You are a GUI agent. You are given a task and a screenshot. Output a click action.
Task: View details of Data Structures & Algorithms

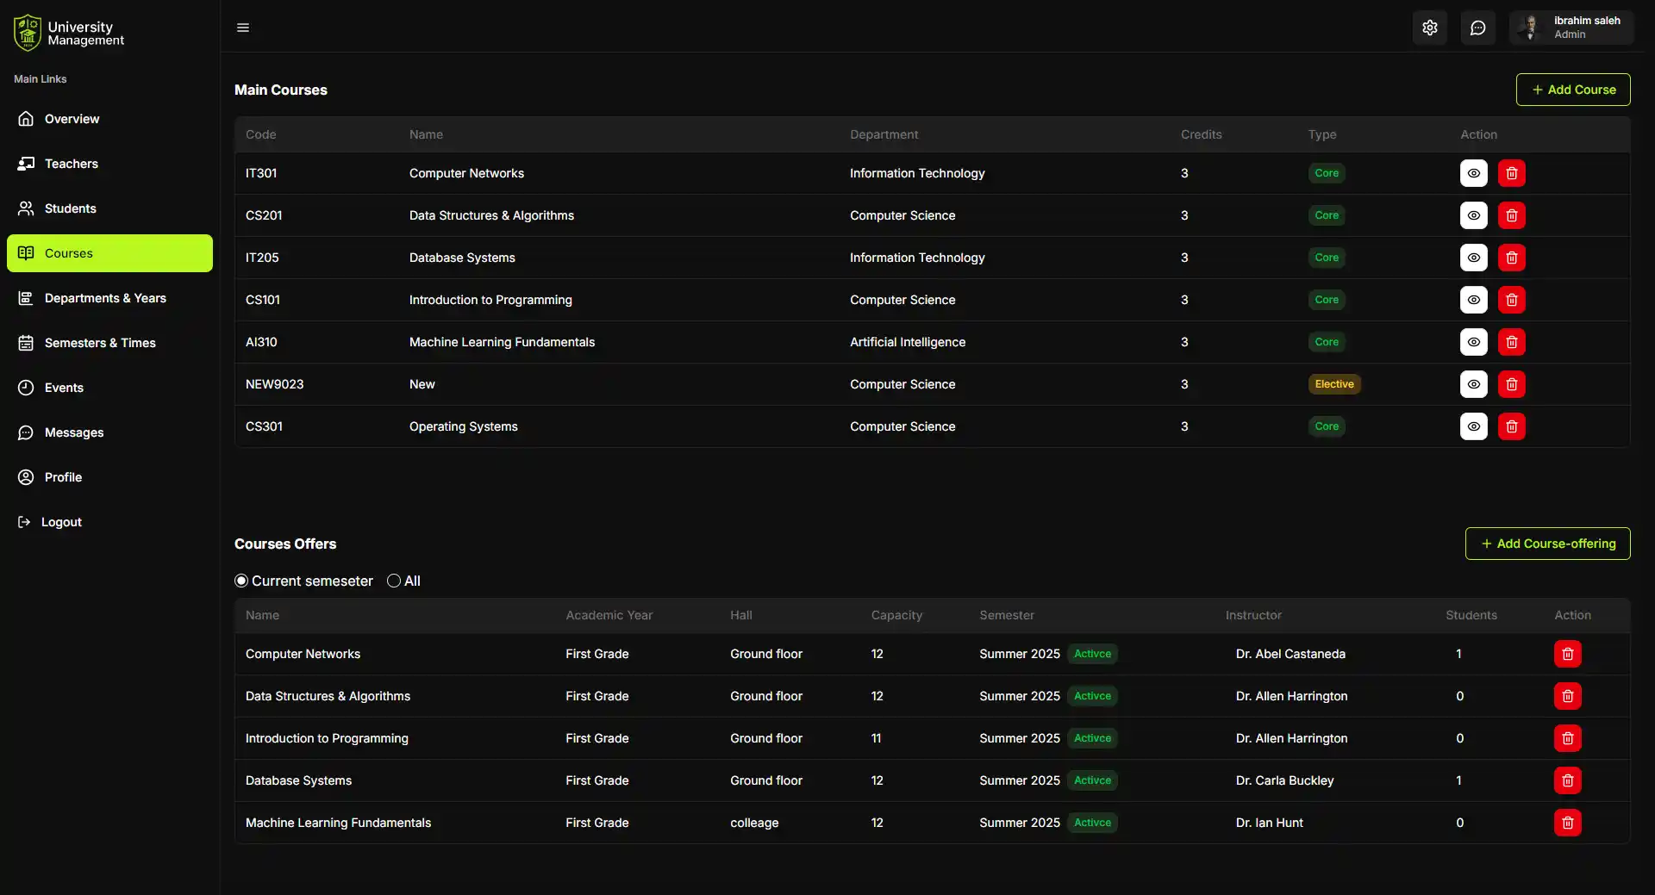point(1473,215)
